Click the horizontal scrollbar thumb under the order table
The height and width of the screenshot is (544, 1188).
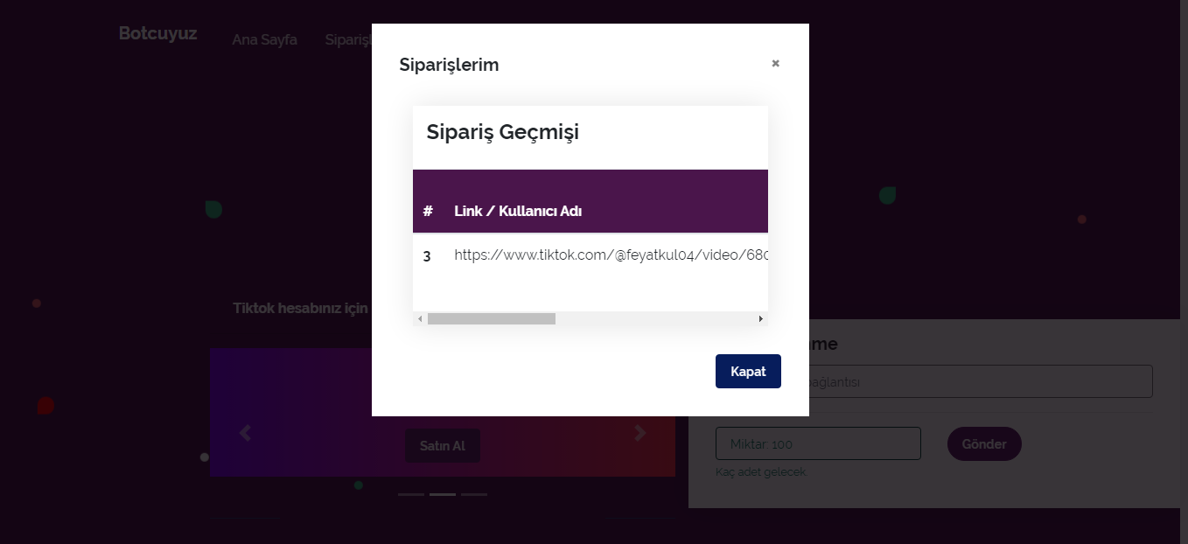point(492,319)
